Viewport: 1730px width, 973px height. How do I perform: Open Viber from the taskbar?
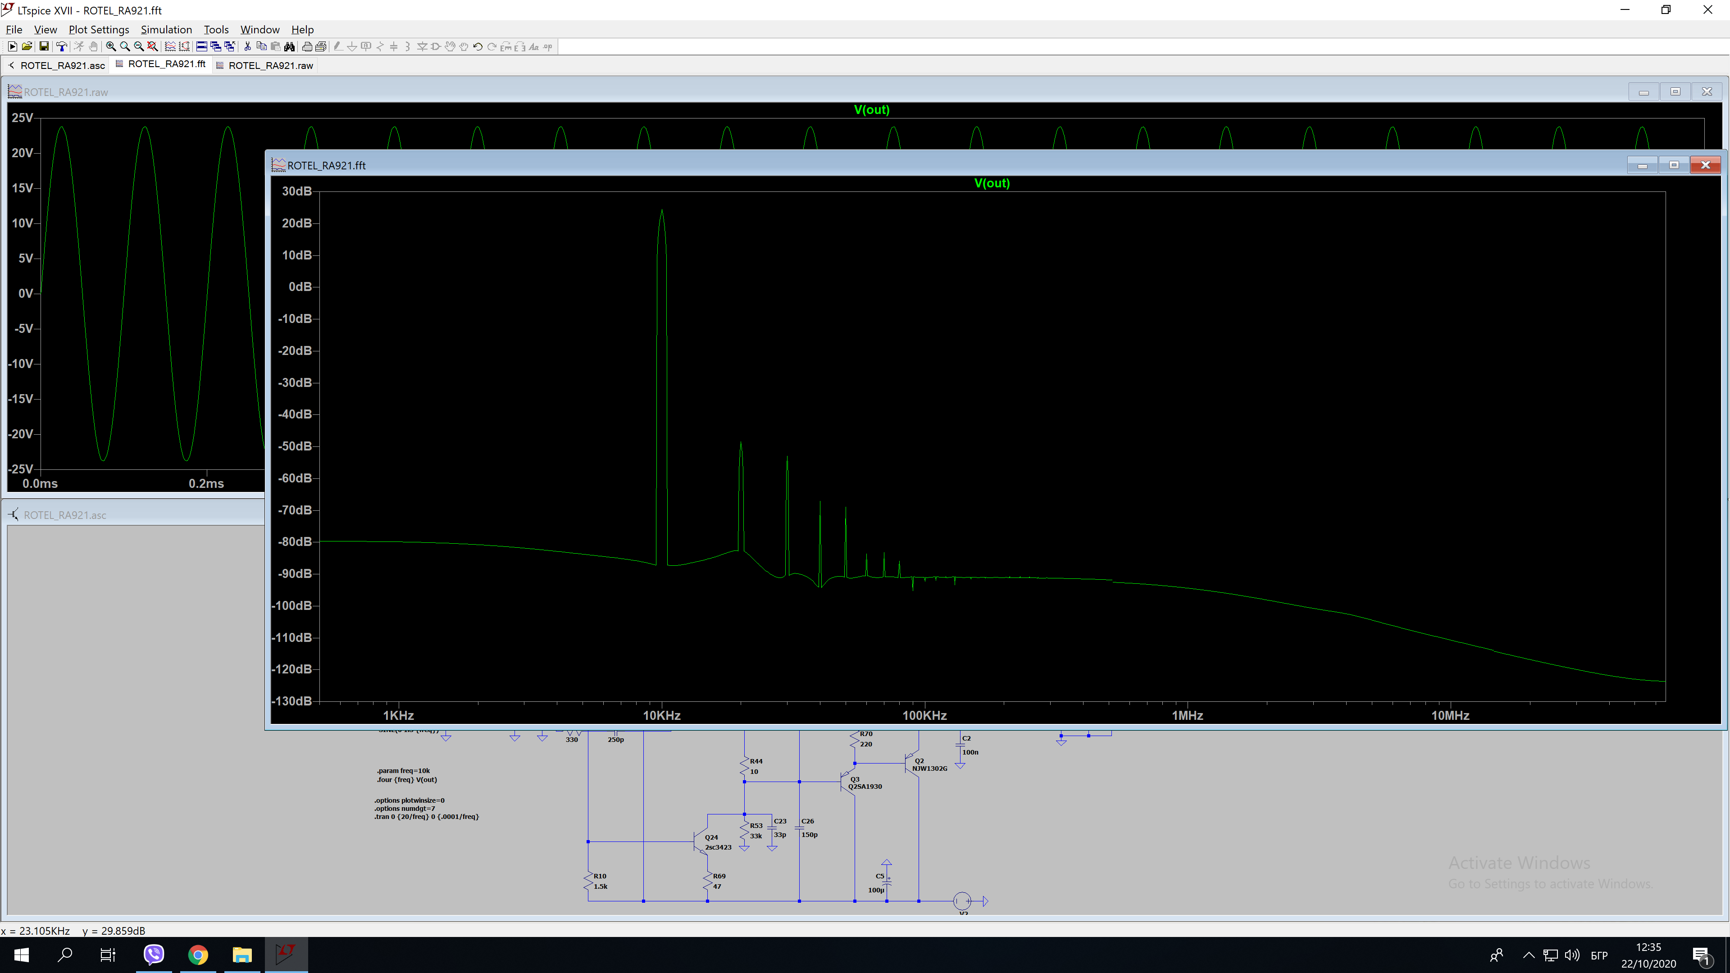(x=154, y=955)
